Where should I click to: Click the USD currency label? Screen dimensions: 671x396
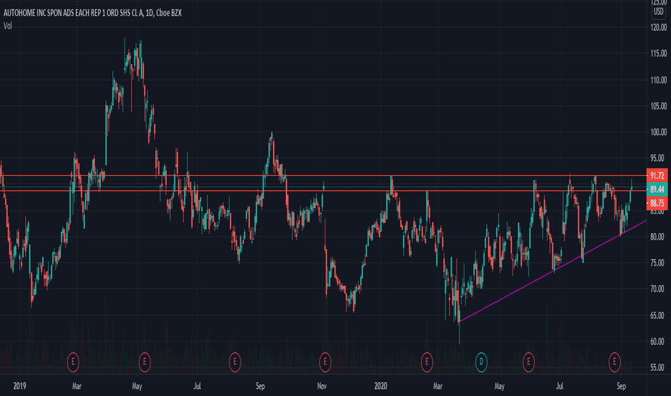[658, 12]
